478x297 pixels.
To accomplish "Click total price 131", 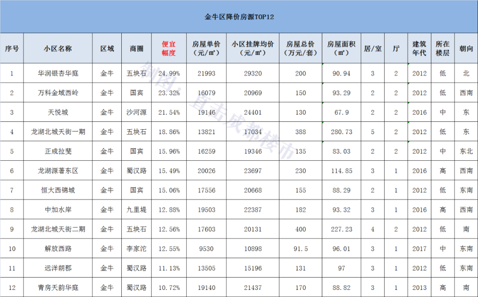I will point(300,268).
